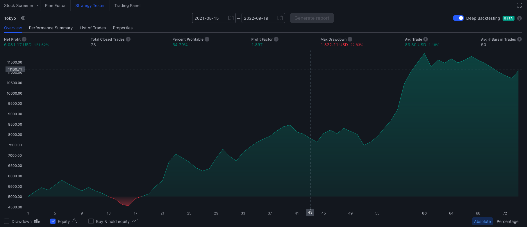Click Percent Profitable info icon
The image size is (527, 227).
[x=207, y=39]
